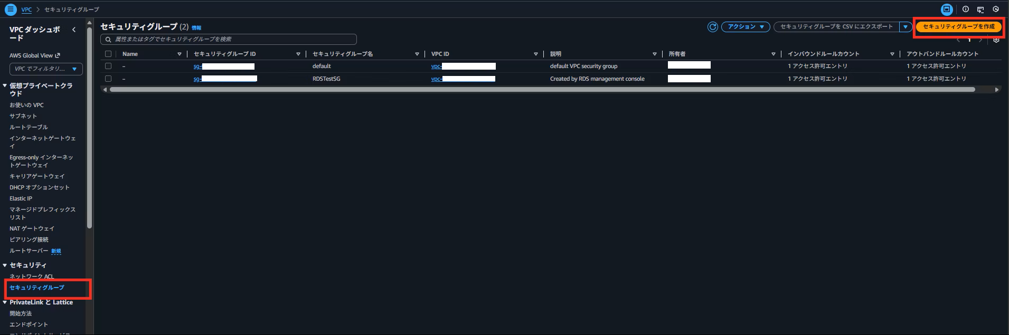Click the refresh icon next to アクション
1009x335 pixels.
tap(713, 27)
